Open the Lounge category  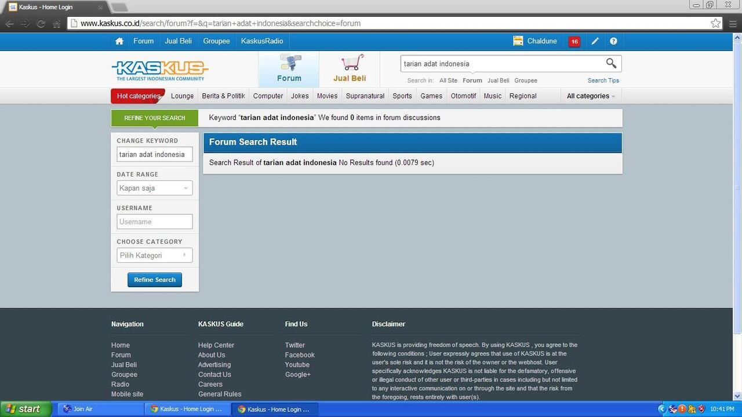(x=182, y=96)
